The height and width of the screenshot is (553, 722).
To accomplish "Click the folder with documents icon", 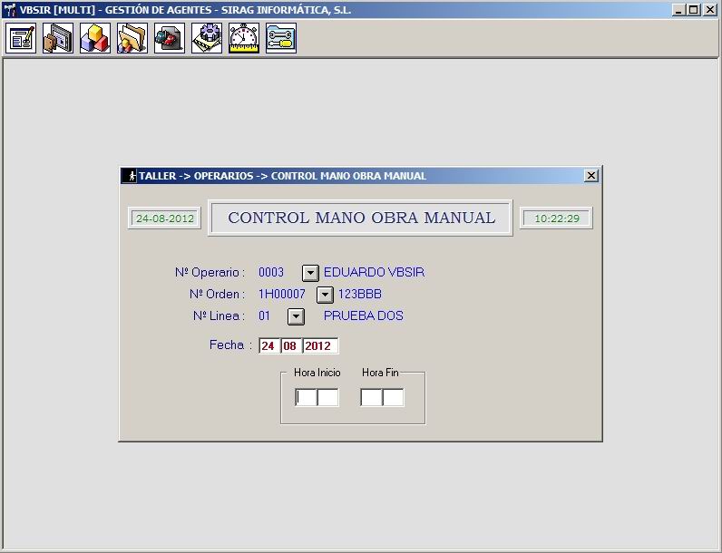I will pyautogui.click(x=132, y=38).
